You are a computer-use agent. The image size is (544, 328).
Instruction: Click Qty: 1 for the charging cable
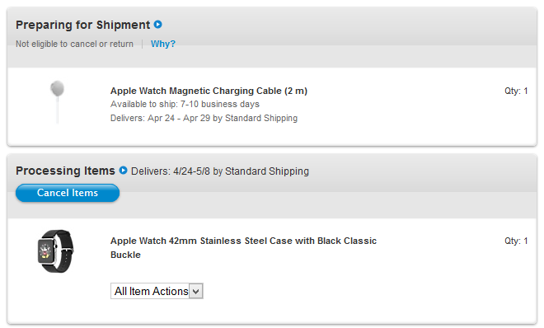click(516, 91)
